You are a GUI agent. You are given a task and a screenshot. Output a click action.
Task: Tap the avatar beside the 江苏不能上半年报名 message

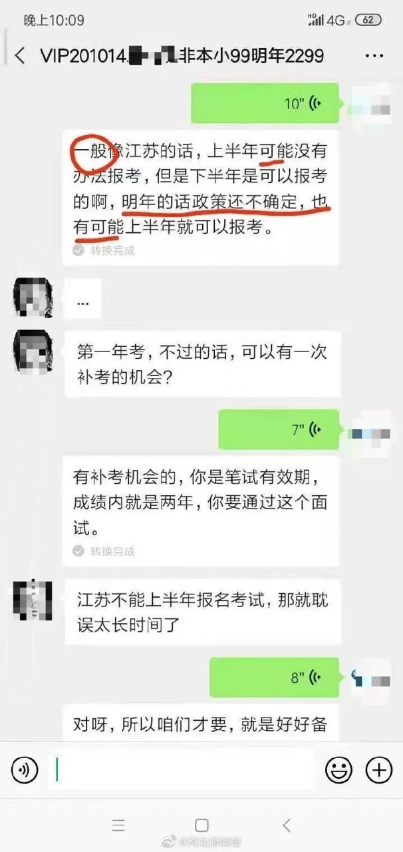pos(33,600)
